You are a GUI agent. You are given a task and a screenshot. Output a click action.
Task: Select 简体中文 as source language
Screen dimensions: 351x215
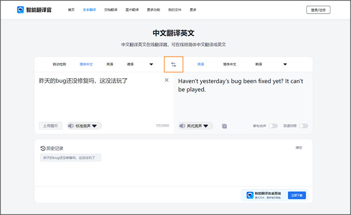pyautogui.click(x=86, y=64)
